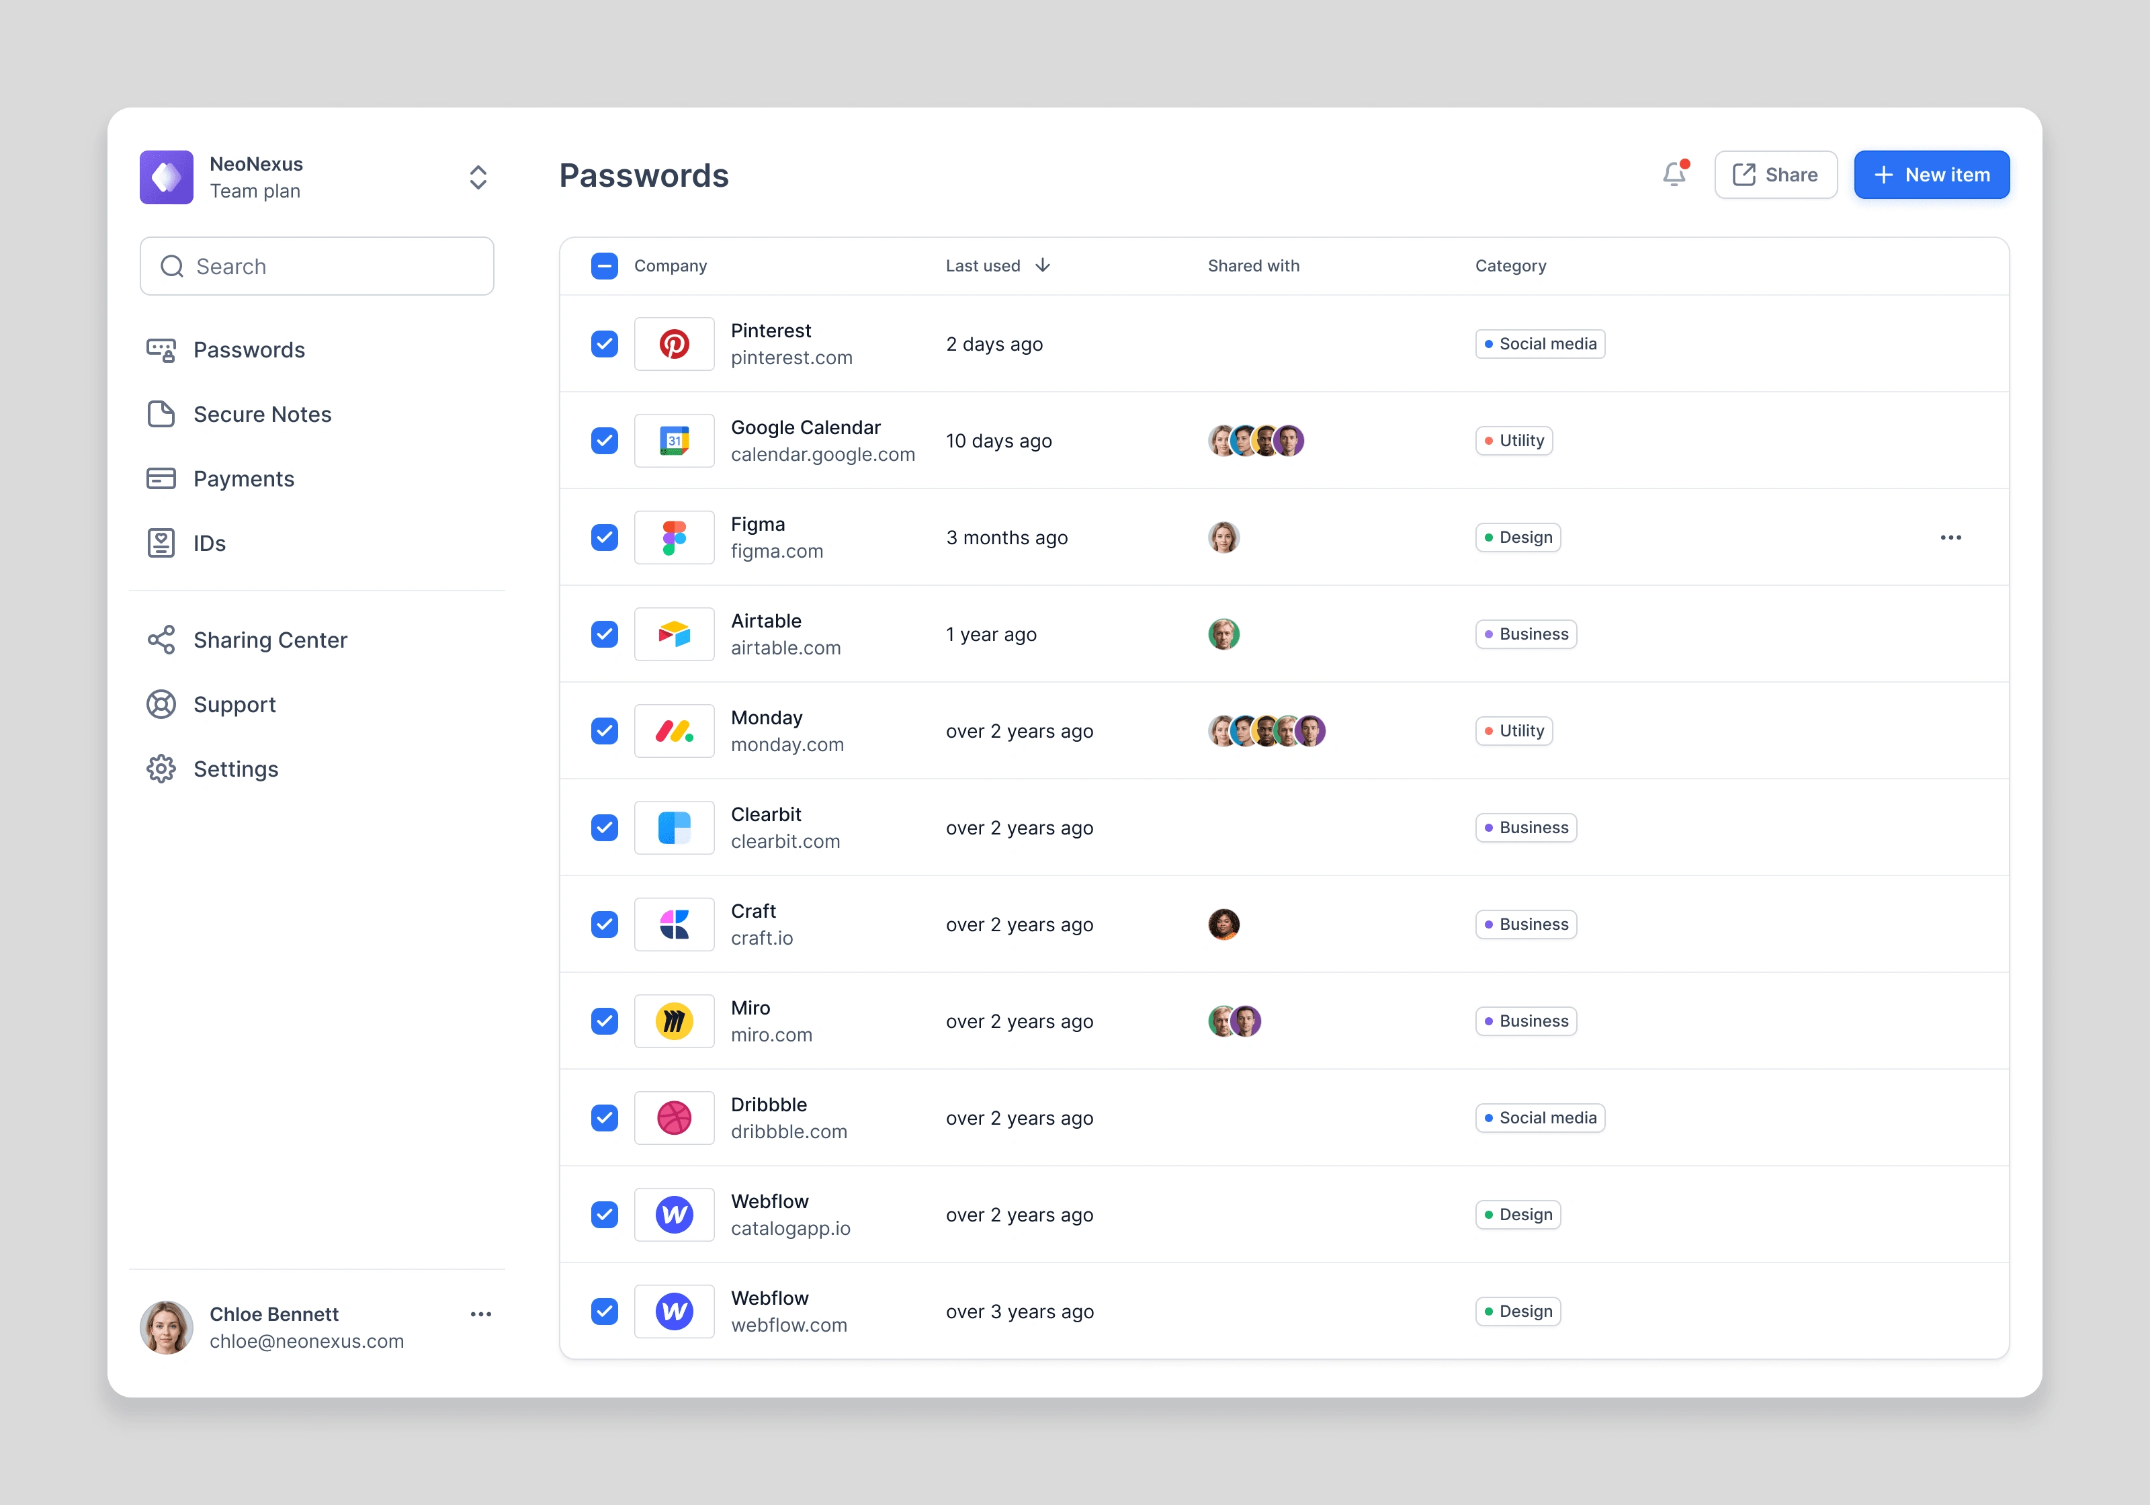Open the Payments sidebar item
This screenshot has height=1505, width=2150.
pos(243,478)
